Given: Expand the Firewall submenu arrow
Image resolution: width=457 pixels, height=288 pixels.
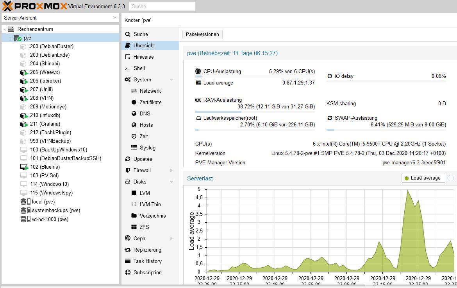Looking at the screenshot, I should tap(171, 170).
